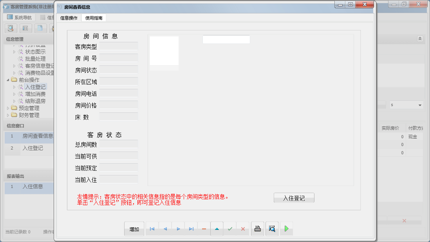Screen dimensions: 430x242
Task: Click the list-view toolbar icon in the main window
Action: (25, 28)
